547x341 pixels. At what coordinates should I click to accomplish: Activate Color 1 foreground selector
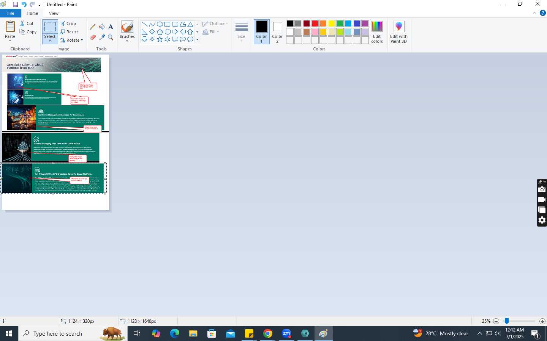tap(261, 32)
